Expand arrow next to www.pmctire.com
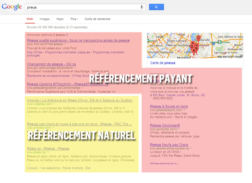The height and width of the screenshot is (183, 252). tap(53, 128)
